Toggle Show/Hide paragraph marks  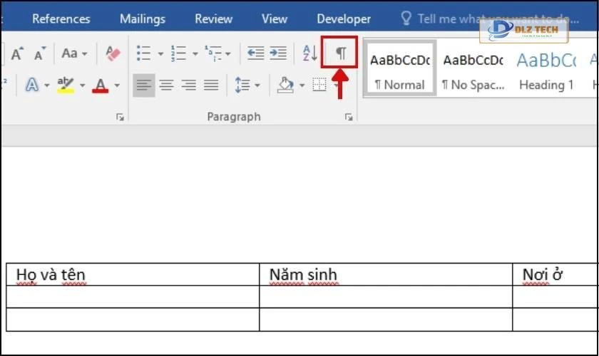tap(341, 53)
